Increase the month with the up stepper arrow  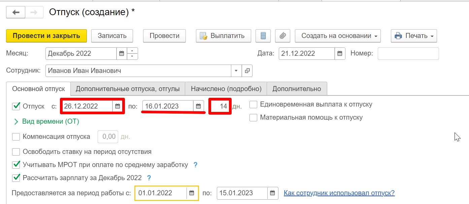[x=132, y=51]
